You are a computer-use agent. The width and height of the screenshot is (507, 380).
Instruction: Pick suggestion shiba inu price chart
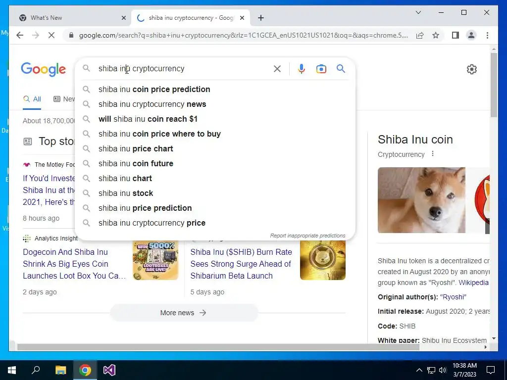pos(215,148)
